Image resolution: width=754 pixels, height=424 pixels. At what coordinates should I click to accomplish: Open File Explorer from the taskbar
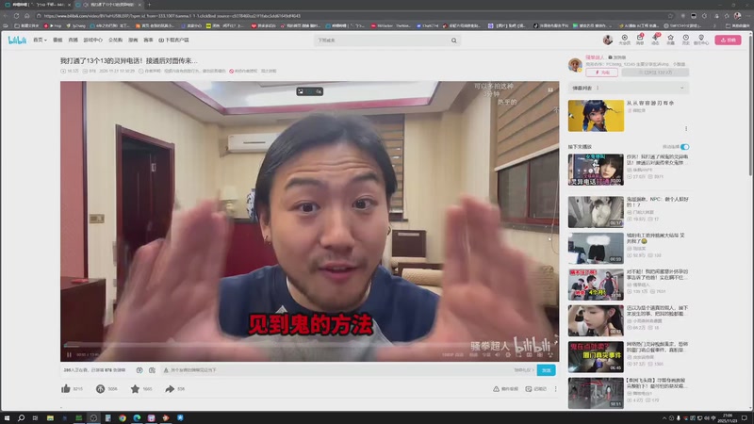pos(50,417)
